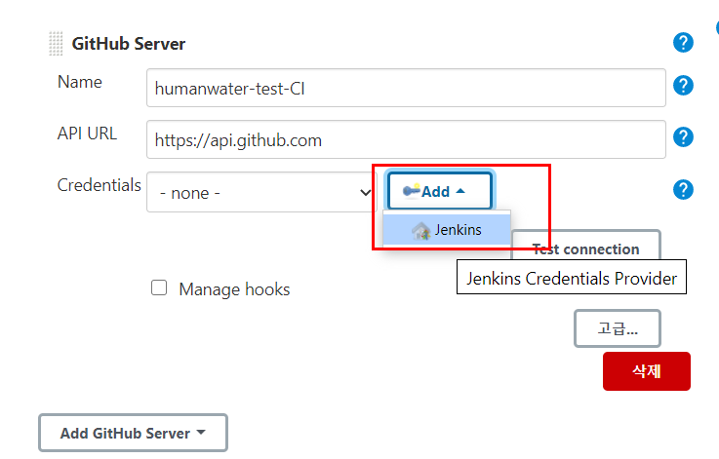Viewport: 719px width, 459px height.
Task: Open help icon for Name field
Action: tap(683, 85)
